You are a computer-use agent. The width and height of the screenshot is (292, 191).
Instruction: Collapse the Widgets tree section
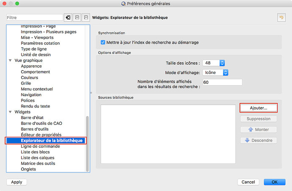click(x=10, y=112)
